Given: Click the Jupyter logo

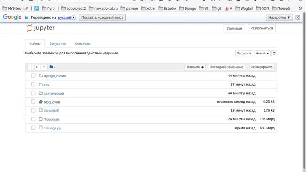Looking at the screenshot, I should click(x=40, y=28).
